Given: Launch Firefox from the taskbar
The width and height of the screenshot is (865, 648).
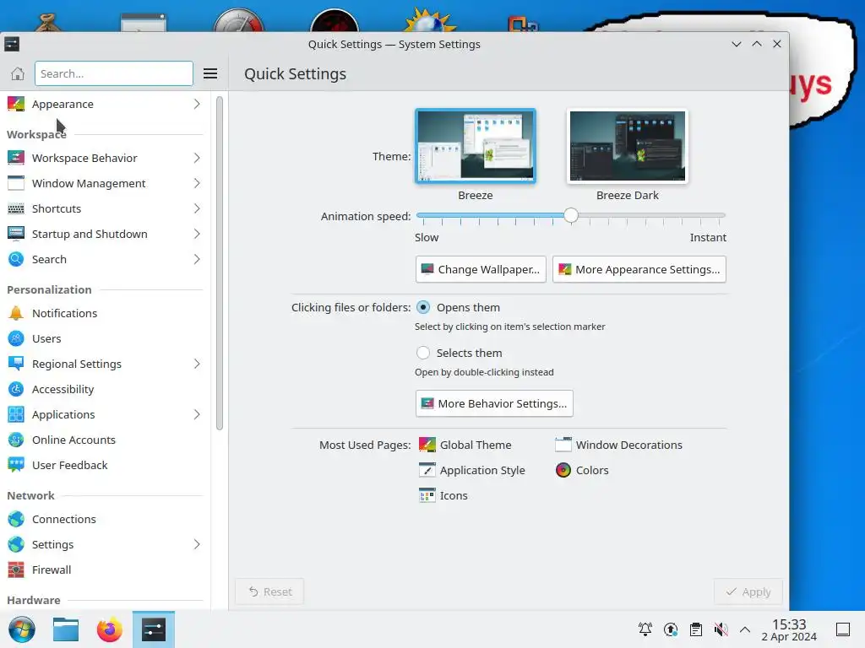Looking at the screenshot, I should tap(109, 629).
